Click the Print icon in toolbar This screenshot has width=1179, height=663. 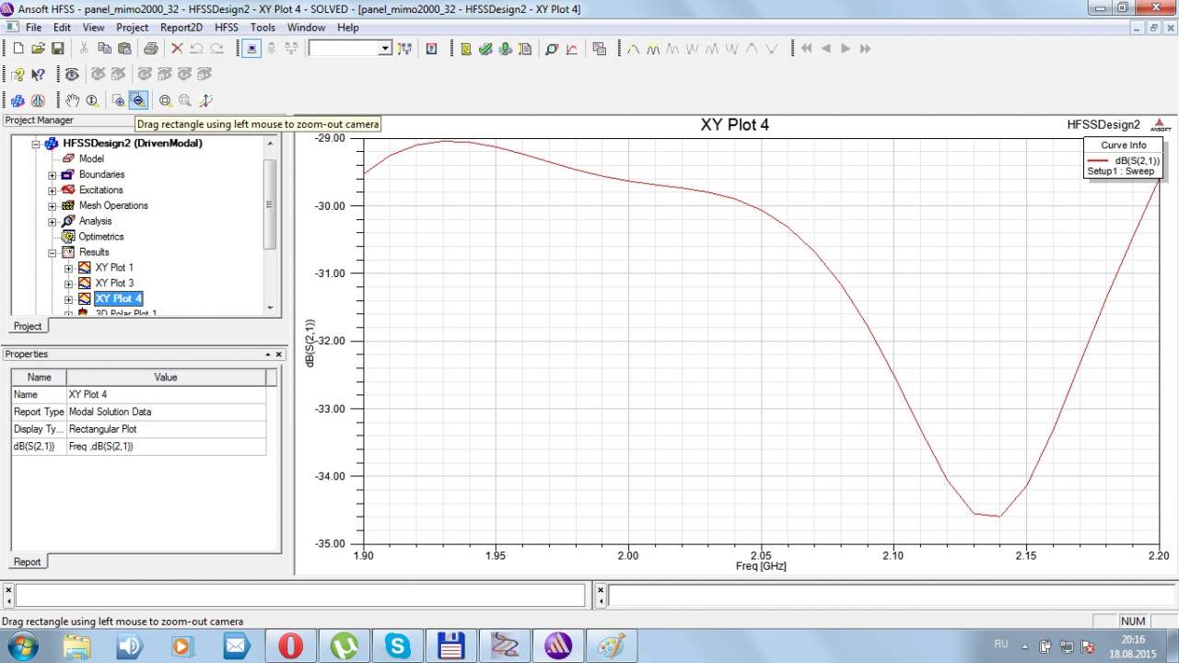tap(150, 49)
